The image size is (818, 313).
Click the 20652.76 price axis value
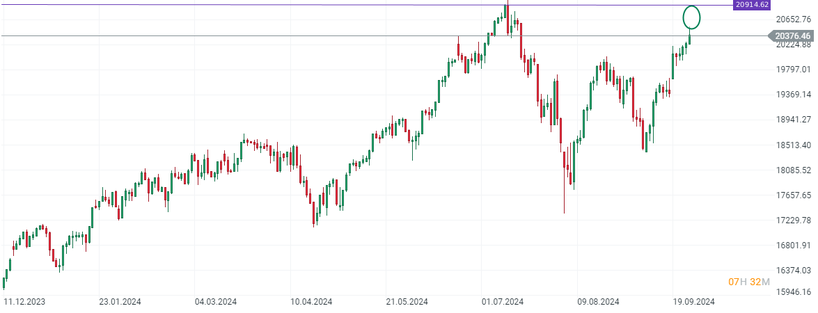tap(793, 19)
